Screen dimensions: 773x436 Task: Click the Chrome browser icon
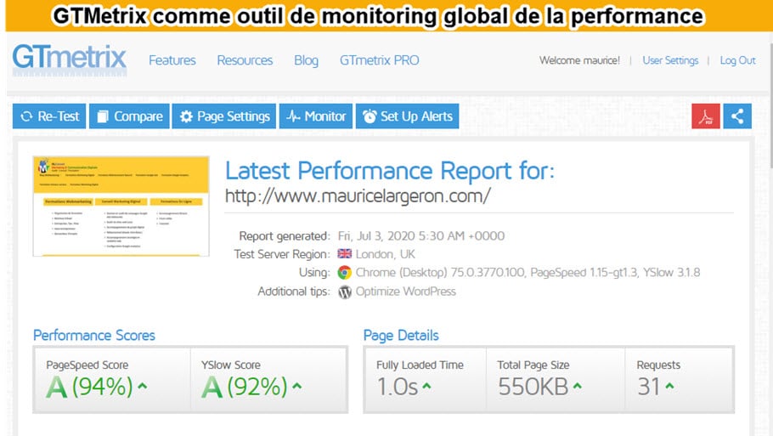345,272
